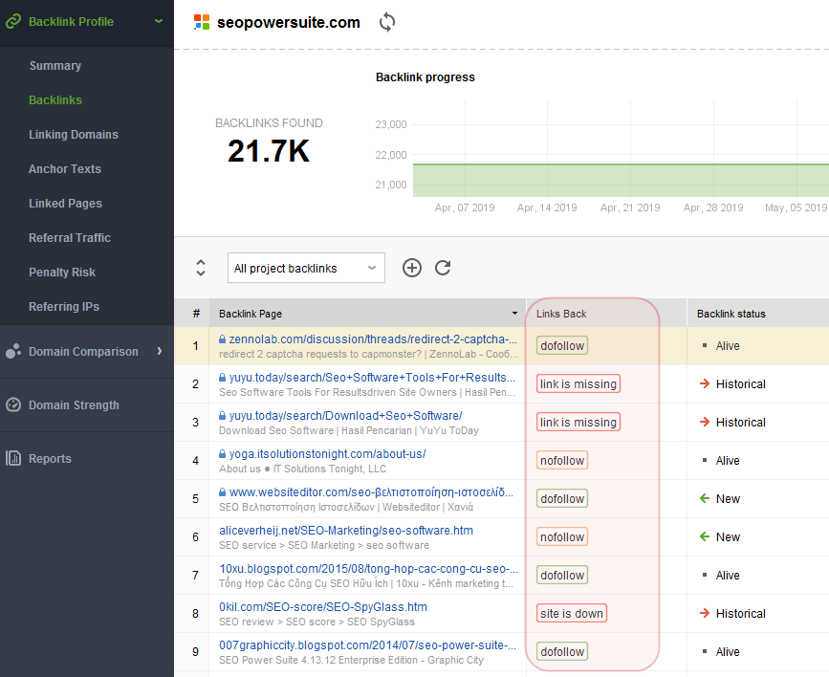Click the Reports document icon
Image resolution: width=829 pixels, height=677 pixels.
pos(13,458)
